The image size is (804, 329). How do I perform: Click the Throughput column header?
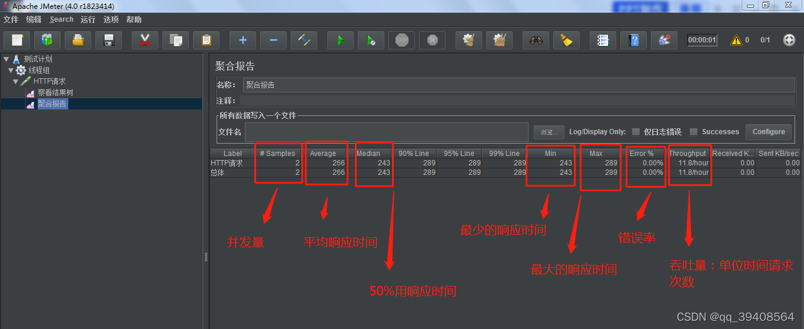[687, 153]
